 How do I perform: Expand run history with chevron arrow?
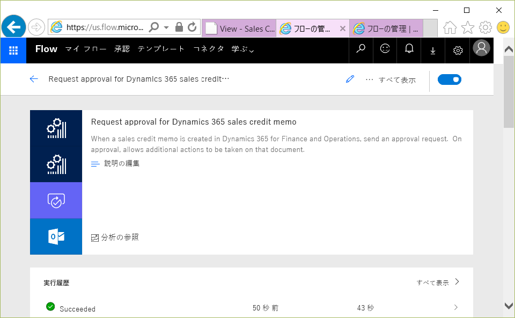click(457, 282)
